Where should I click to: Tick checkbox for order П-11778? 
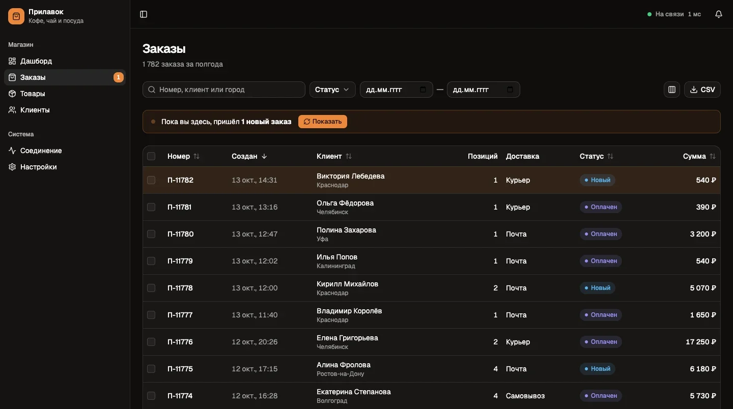click(151, 288)
